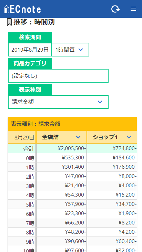
Task: Open the 全店舗 column dropdown
Action: point(78,137)
